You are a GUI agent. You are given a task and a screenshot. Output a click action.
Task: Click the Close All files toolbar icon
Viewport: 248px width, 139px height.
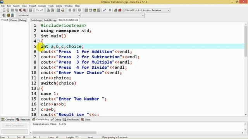[25, 10]
